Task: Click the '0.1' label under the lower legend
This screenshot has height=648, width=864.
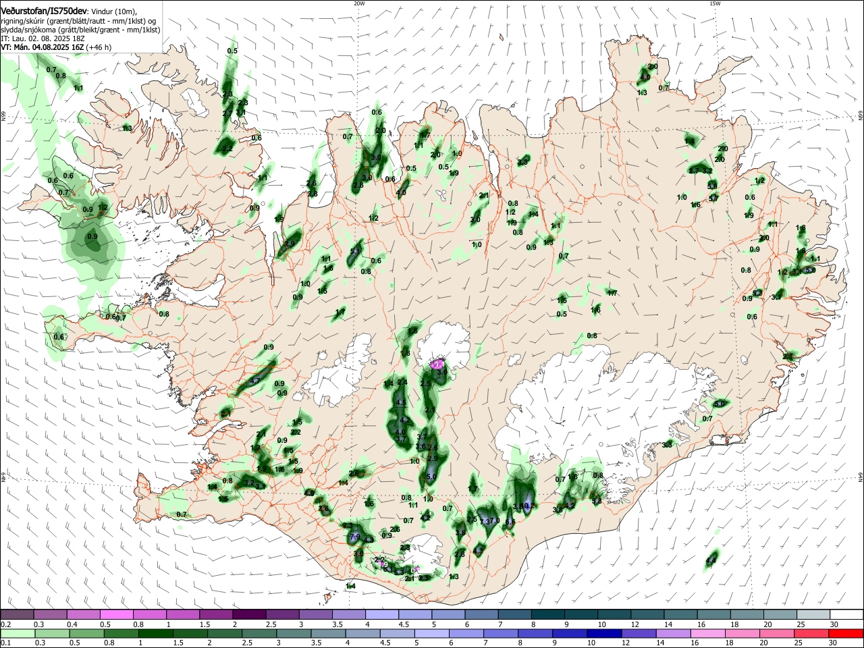Action: (x=5, y=643)
